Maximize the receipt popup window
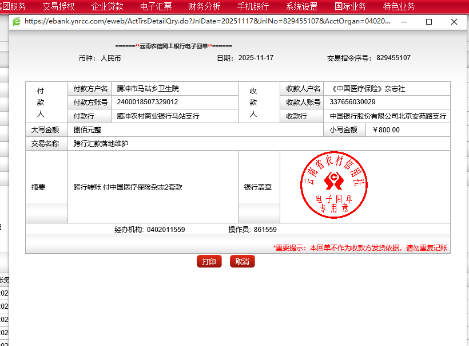The image size is (469, 346). [x=429, y=21]
